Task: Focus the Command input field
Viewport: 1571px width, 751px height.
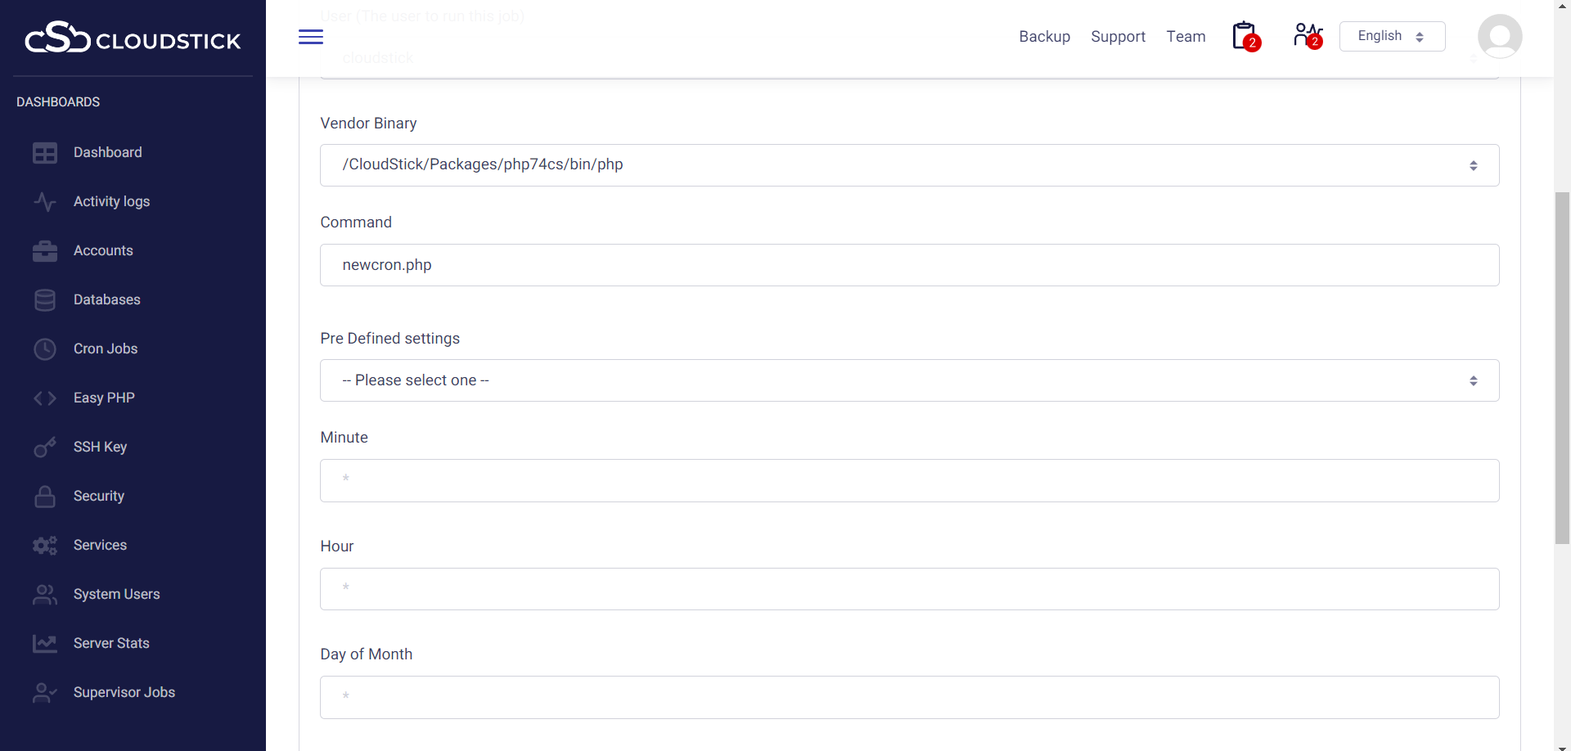Action: coord(909,265)
